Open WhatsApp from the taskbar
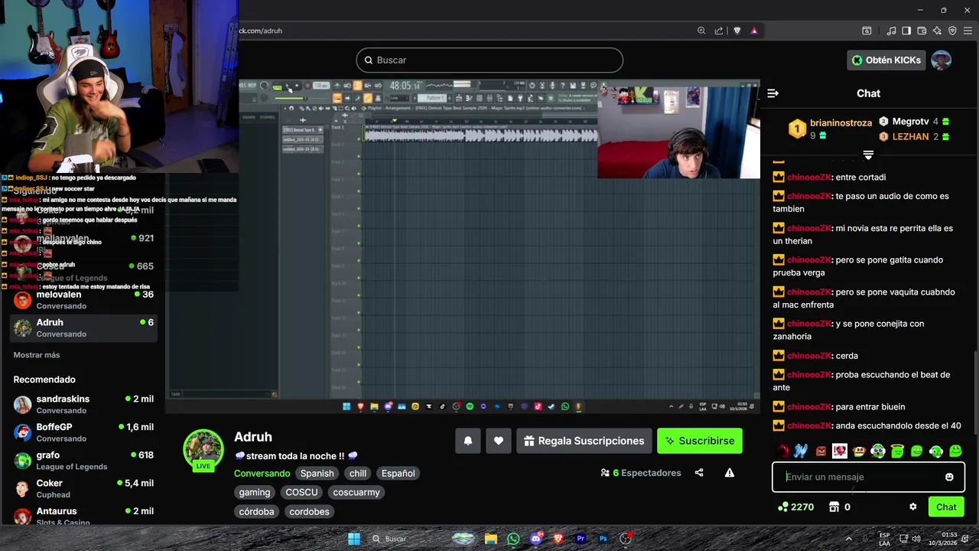The width and height of the screenshot is (979, 551). click(513, 539)
